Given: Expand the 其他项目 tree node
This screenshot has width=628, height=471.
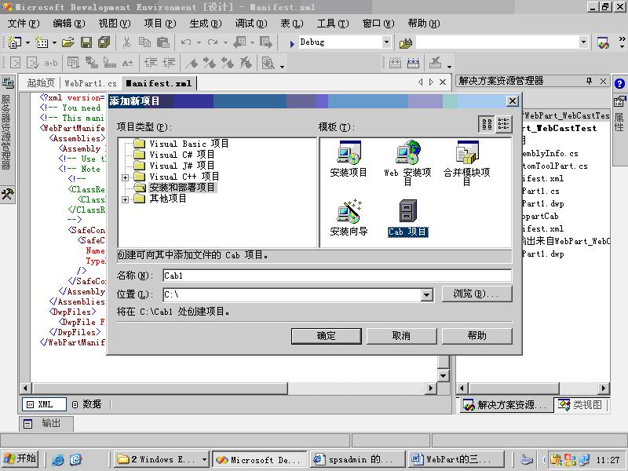Looking at the screenshot, I should coord(126,199).
